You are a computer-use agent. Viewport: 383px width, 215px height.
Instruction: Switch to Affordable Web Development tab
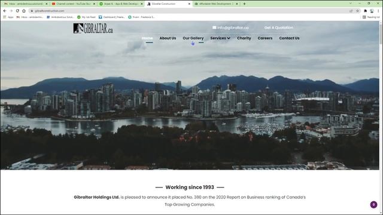click(216, 4)
